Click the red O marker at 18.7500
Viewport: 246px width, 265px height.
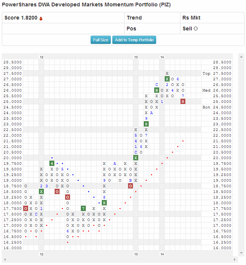coord(130,186)
